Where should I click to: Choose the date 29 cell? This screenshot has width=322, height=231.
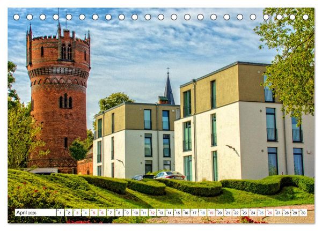click(x=295, y=213)
